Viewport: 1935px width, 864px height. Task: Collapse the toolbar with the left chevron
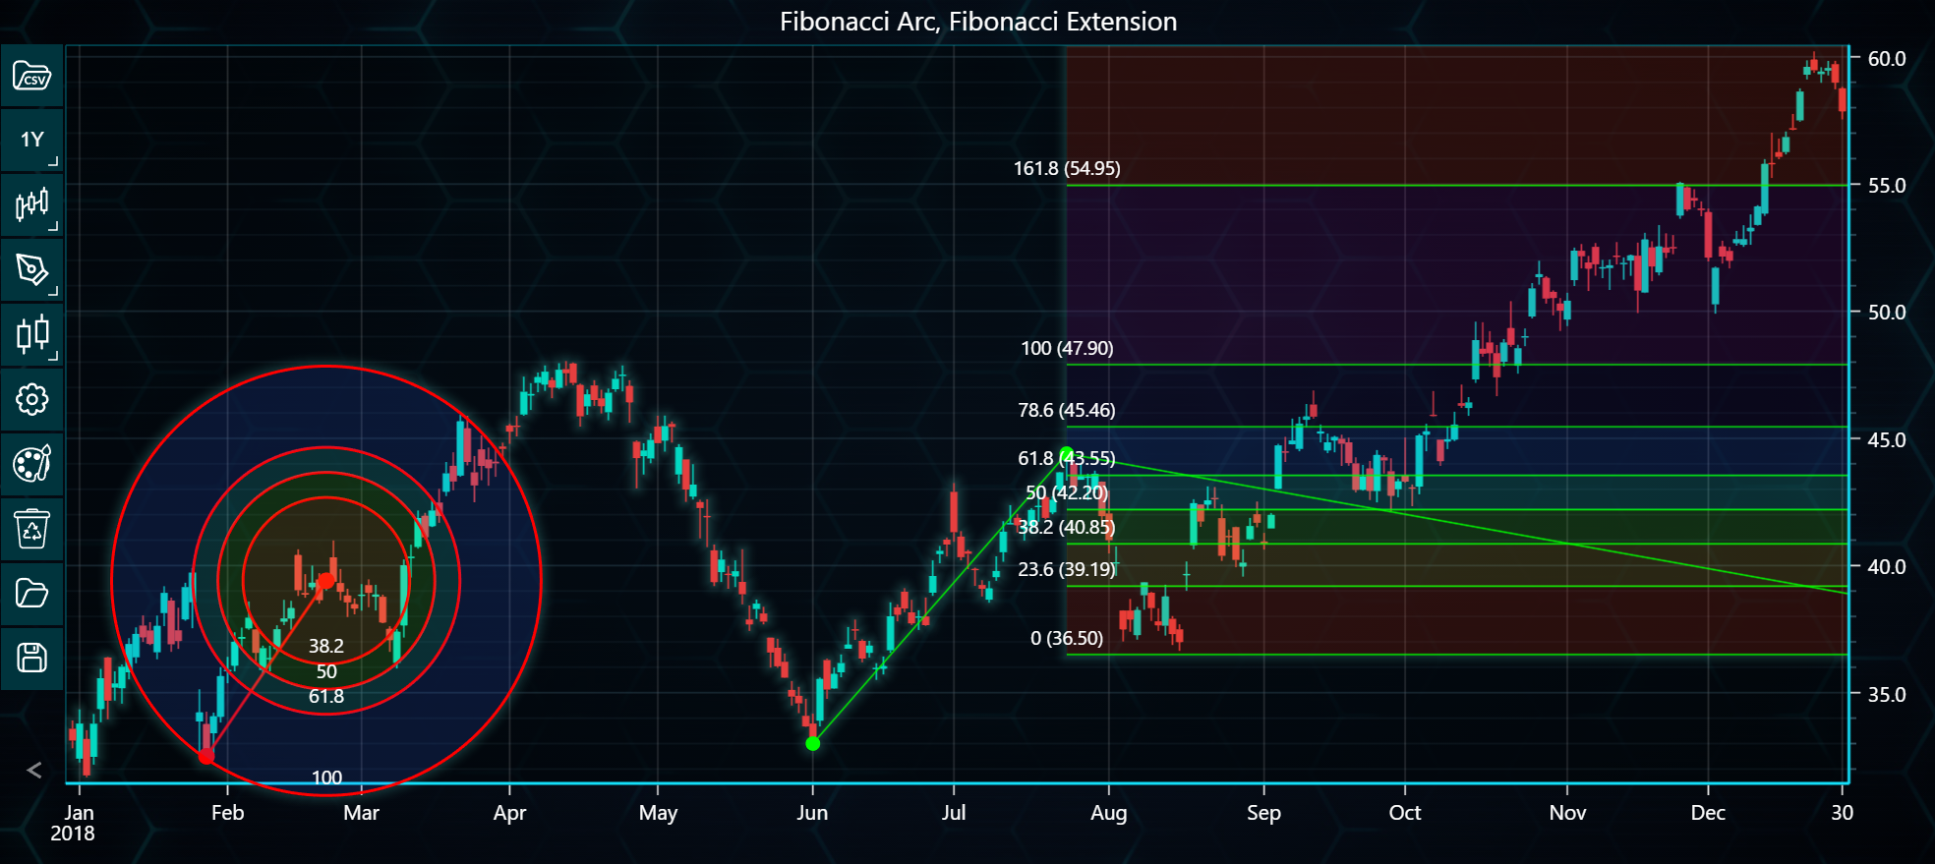34,770
